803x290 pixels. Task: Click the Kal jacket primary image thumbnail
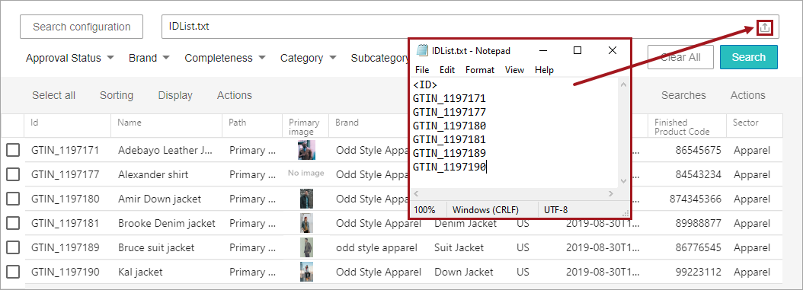(306, 272)
